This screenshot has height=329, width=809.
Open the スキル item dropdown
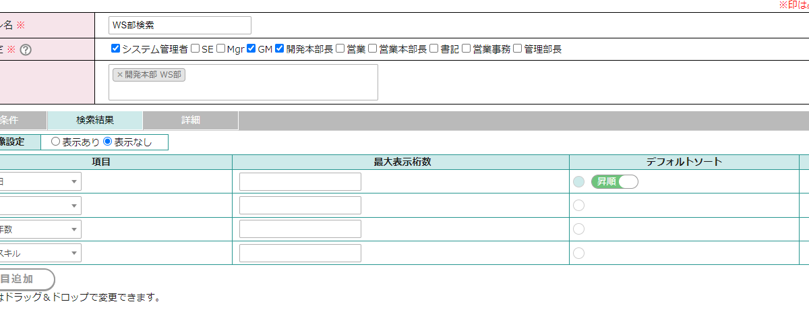tap(40, 253)
